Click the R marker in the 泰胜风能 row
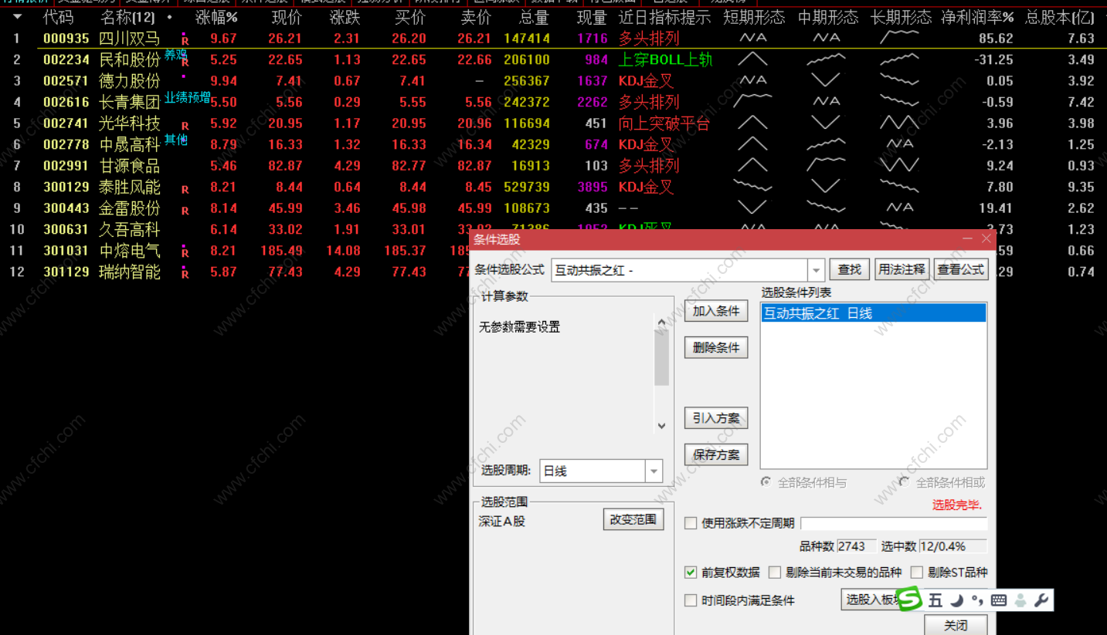The height and width of the screenshot is (635, 1107). click(185, 189)
